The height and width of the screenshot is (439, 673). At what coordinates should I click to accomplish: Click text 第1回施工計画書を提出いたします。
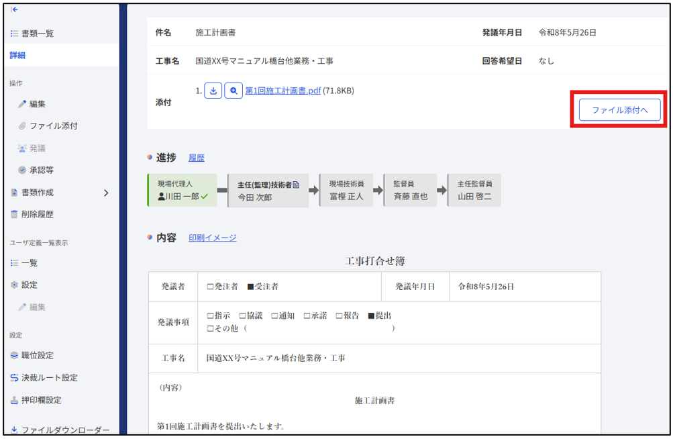(221, 426)
